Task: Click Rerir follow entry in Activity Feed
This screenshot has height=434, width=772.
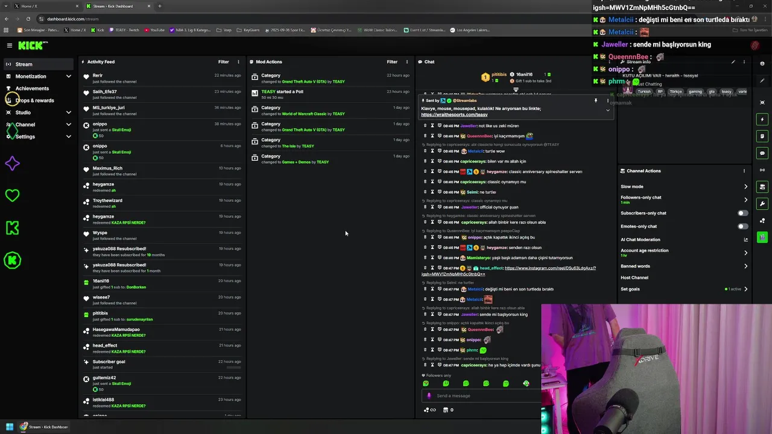Action: [x=163, y=78]
